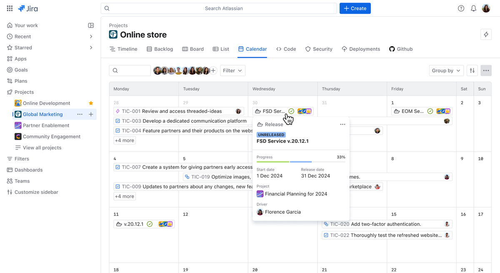Click the more options ellipsis next to Group by
The height and width of the screenshot is (273, 500).
pos(486,70)
